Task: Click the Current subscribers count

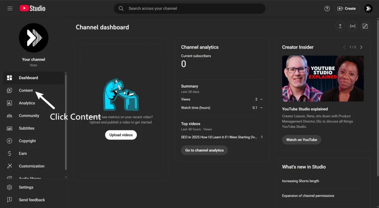Action: point(184,64)
